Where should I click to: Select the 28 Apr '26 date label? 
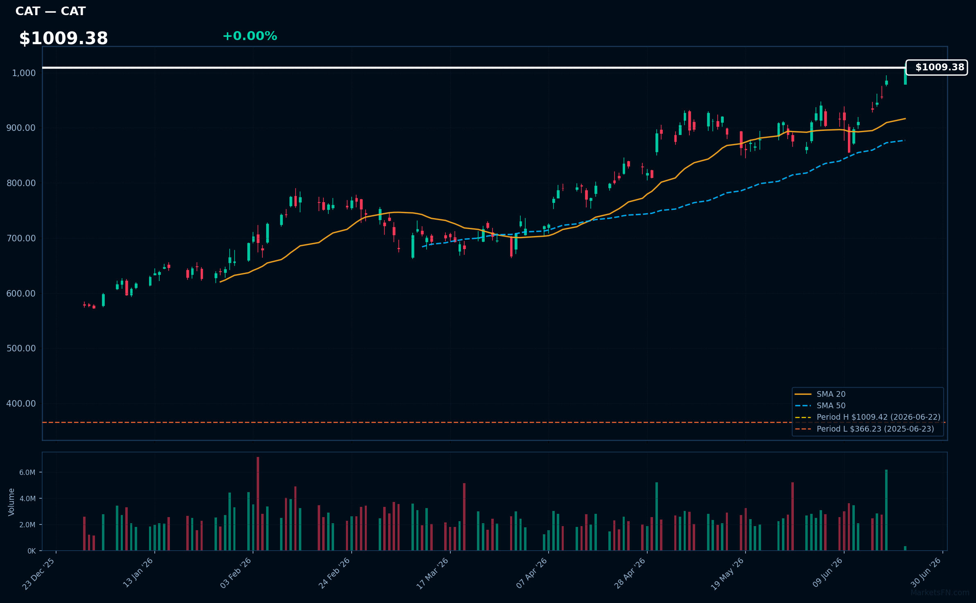click(x=630, y=573)
